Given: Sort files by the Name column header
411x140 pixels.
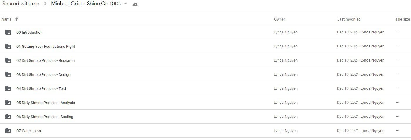Looking at the screenshot, I should [6, 19].
